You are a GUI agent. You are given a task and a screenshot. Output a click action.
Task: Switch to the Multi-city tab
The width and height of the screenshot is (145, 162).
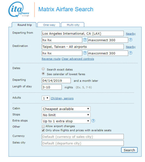73,25
